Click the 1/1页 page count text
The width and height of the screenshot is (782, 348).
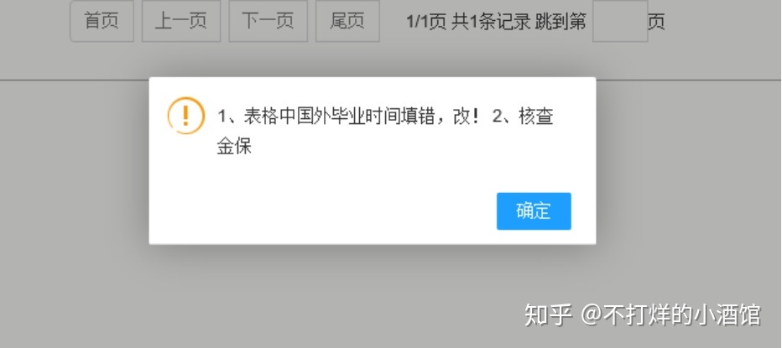(426, 22)
